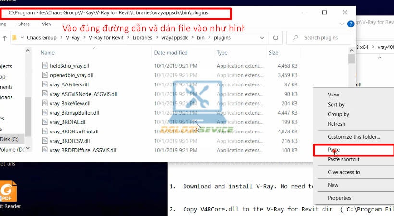
Task: Click the navigation pane scrollbar up arrow
Action: coord(28,51)
